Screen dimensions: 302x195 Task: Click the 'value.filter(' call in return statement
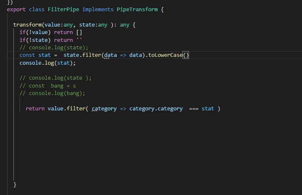point(68,109)
